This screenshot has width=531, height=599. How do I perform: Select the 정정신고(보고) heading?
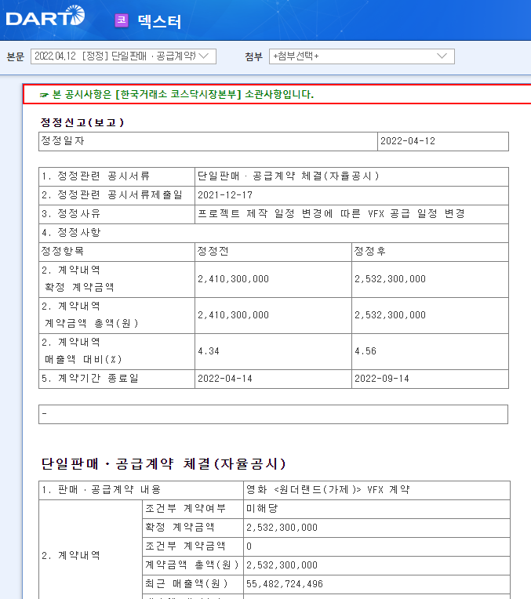coord(82,122)
